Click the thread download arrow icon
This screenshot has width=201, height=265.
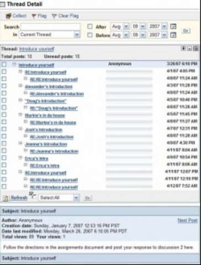[x=183, y=49]
